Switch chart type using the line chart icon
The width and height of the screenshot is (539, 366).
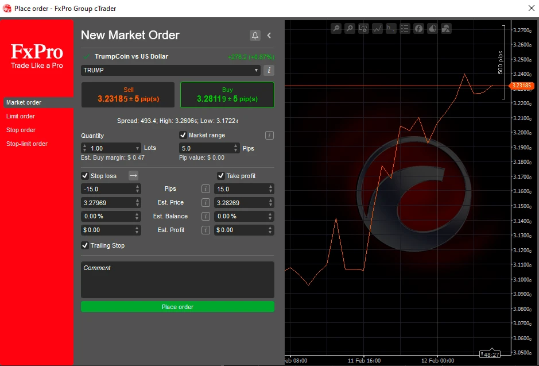coord(378,28)
